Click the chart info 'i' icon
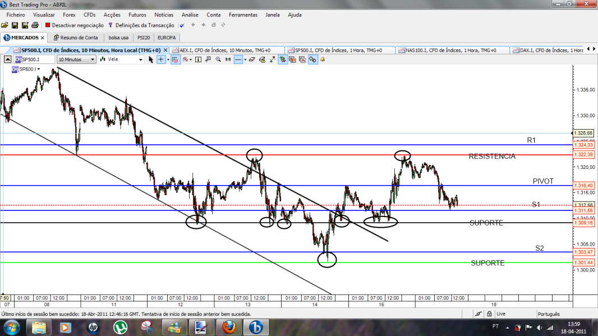Viewport: 598px width, 336px height. [x=199, y=59]
